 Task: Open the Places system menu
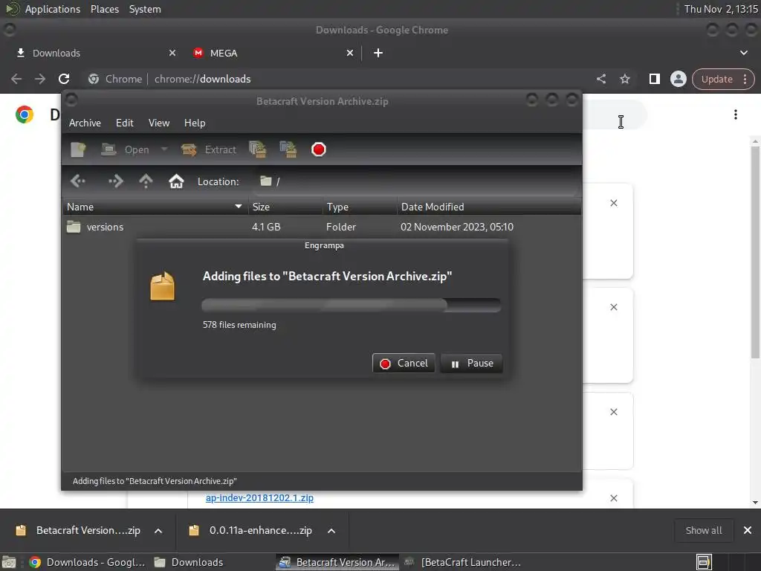point(104,9)
